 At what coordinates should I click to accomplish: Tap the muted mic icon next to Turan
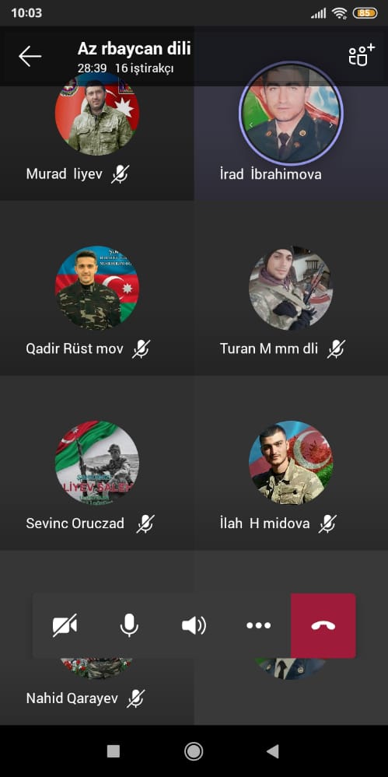coord(335,349)
